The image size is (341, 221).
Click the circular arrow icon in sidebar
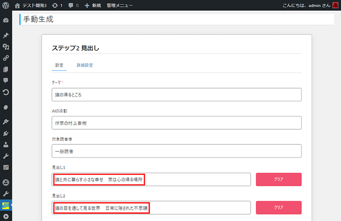[x=6, y=92]
